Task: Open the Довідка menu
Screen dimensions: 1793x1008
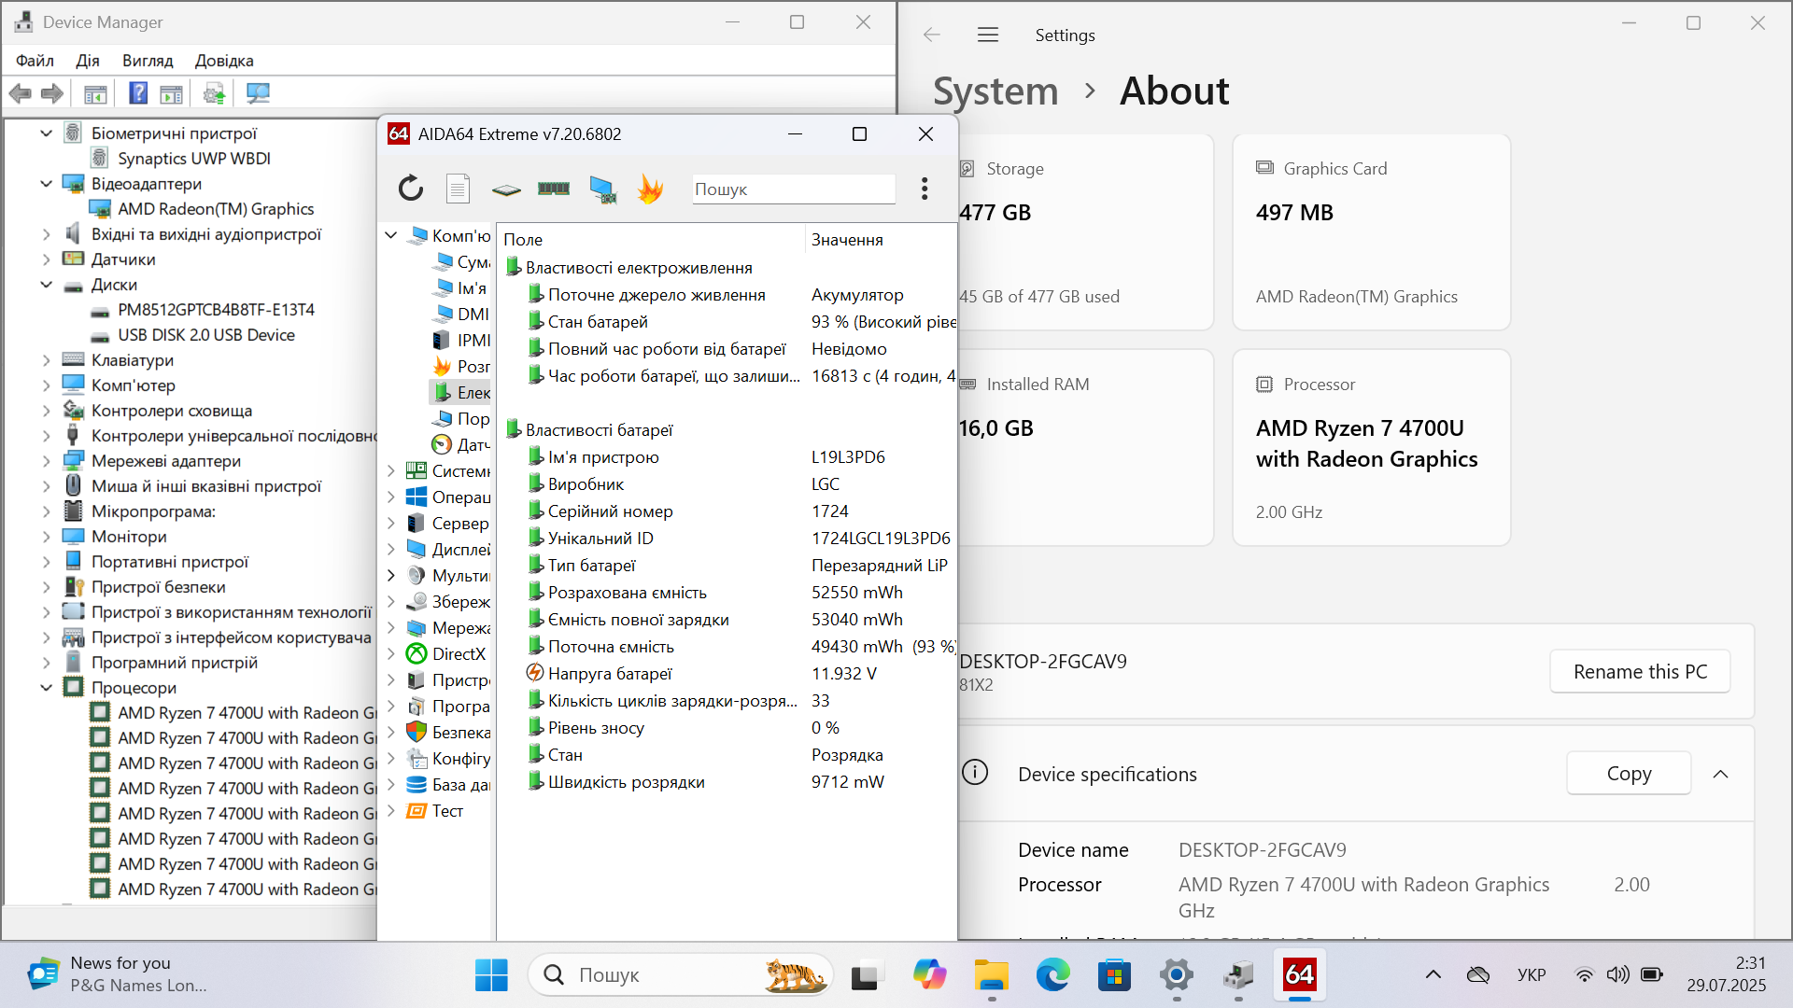Action: tap(224, 61)
